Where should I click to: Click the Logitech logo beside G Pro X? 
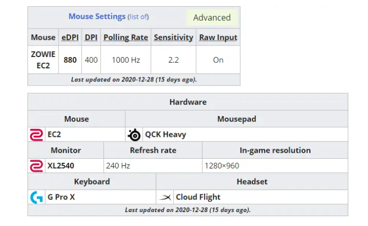click(x=36, y=197)
